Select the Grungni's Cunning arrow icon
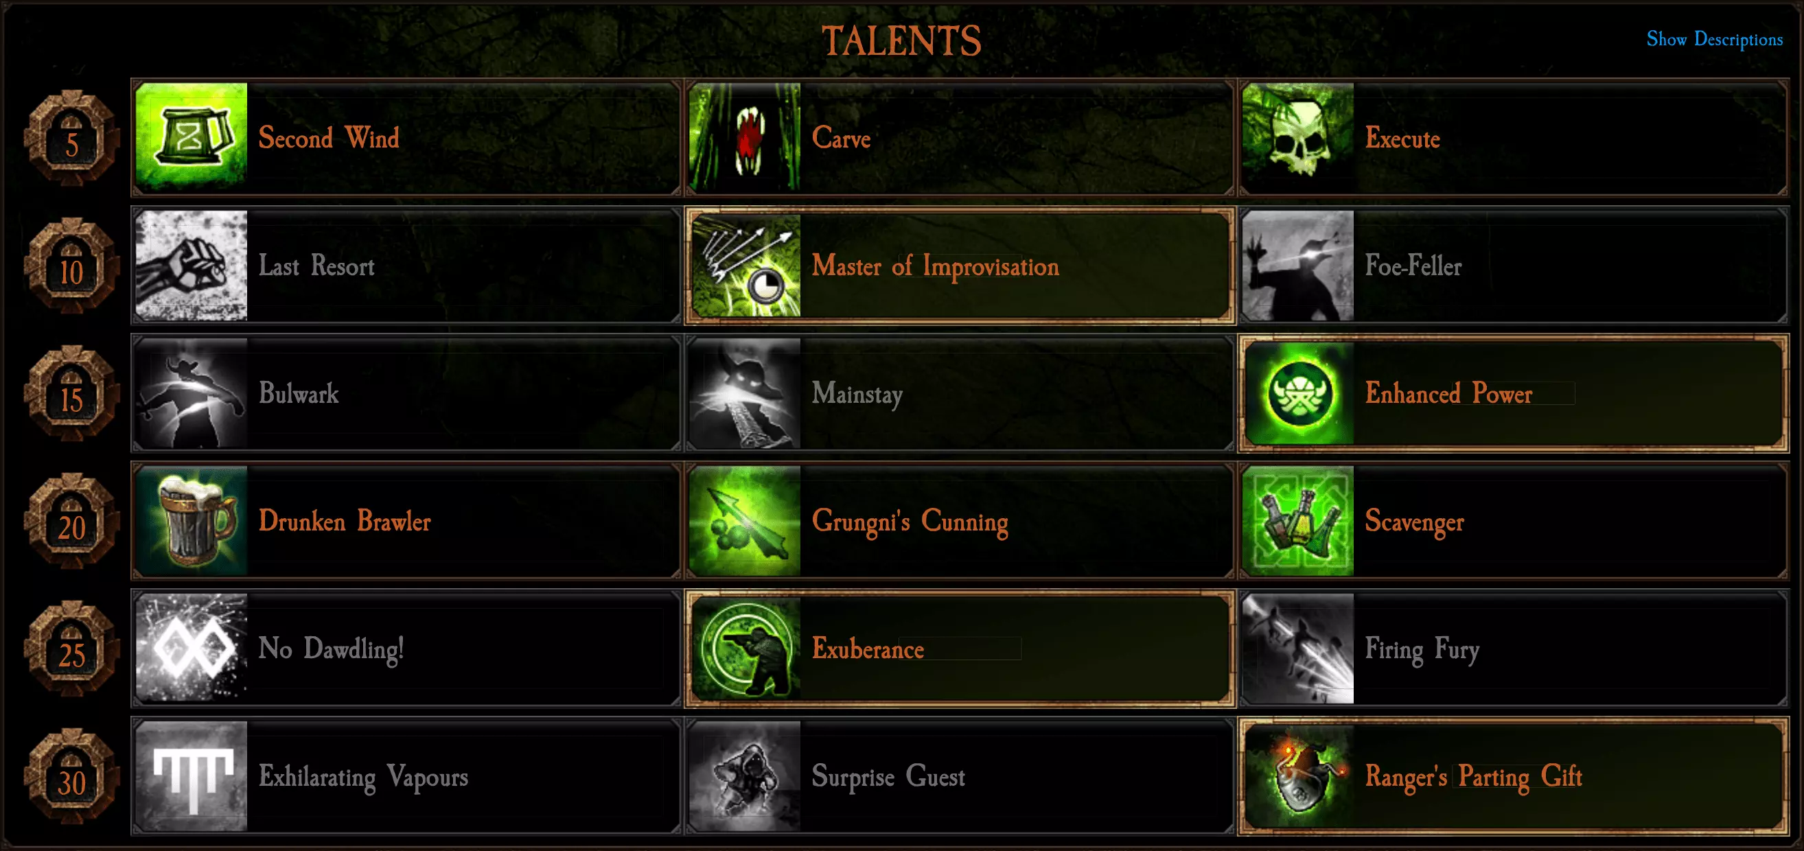 [x=744, y=520]
